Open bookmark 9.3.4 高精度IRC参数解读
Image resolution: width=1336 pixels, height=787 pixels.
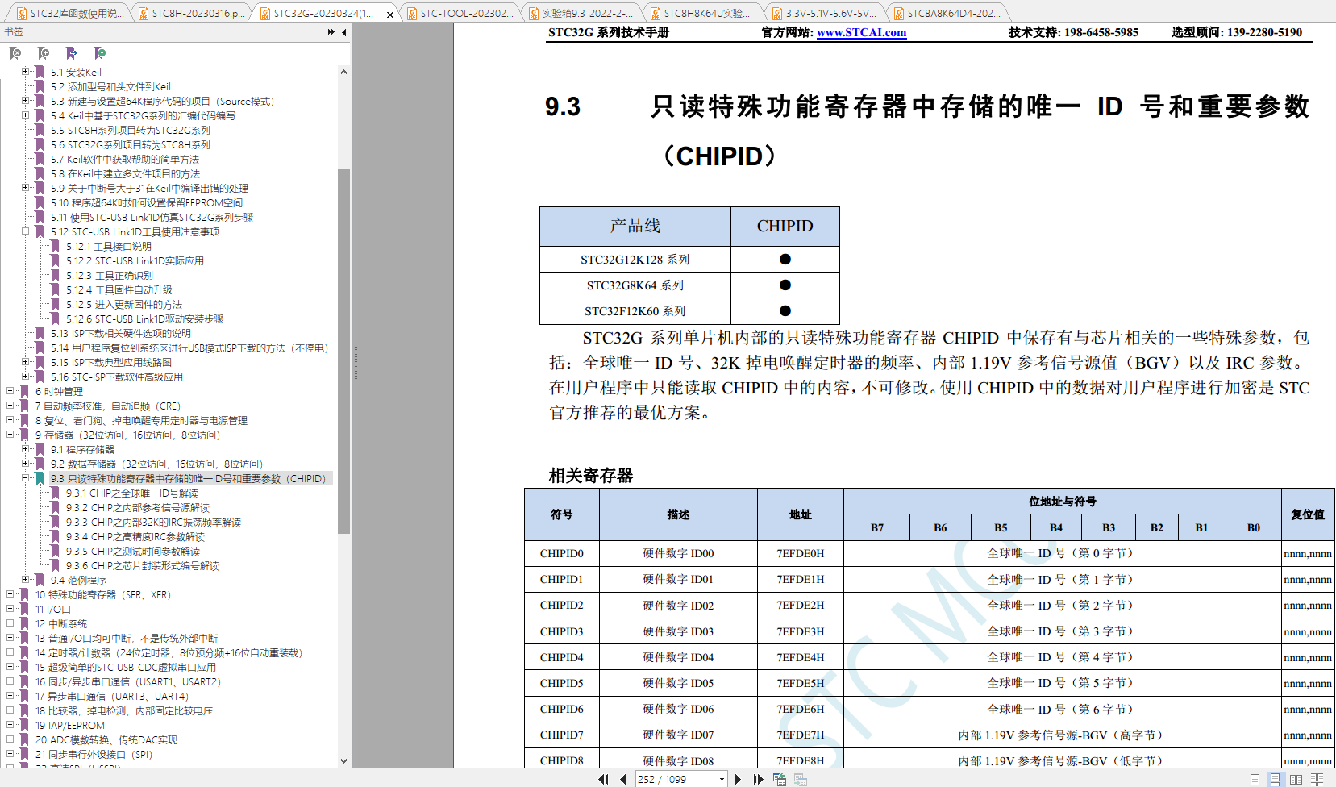tap(135, 536)
